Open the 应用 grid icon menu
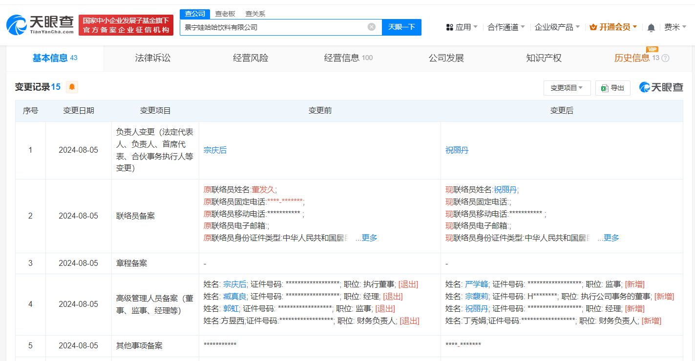This screenshot has height=361, width=695. pos(449,27)
